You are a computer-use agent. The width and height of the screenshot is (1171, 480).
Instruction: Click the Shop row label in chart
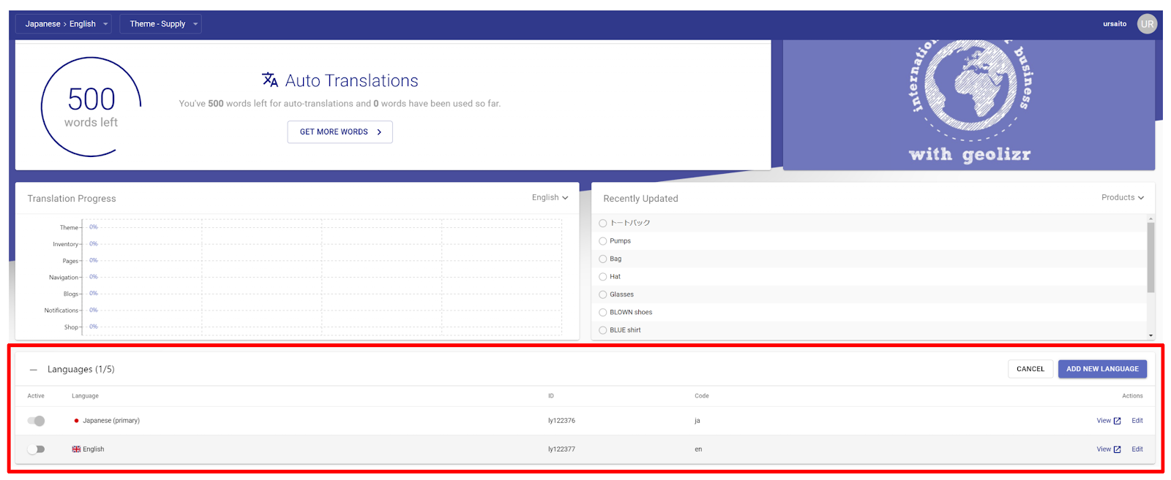tap(71, 327)
